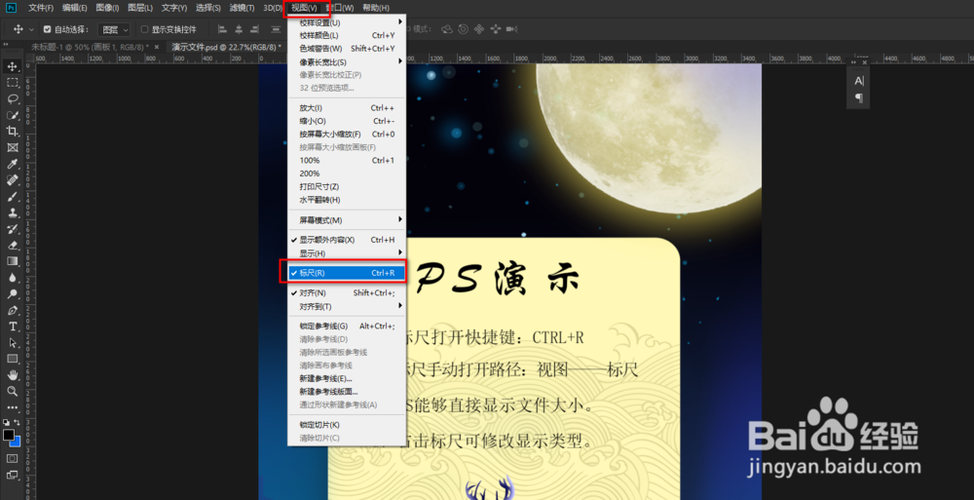
Task: Open the 帮助(H) menu
Action: point(376,8)
